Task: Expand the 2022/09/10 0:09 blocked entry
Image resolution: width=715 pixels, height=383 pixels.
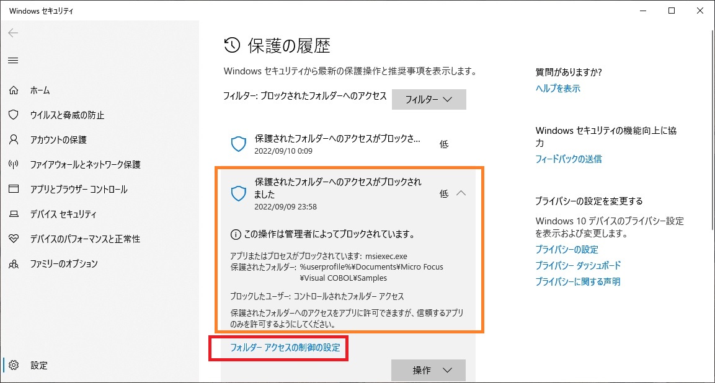Action: coord(349,144)
